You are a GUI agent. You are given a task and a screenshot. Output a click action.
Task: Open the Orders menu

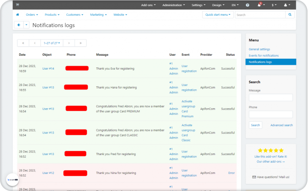tap(32, 14)
